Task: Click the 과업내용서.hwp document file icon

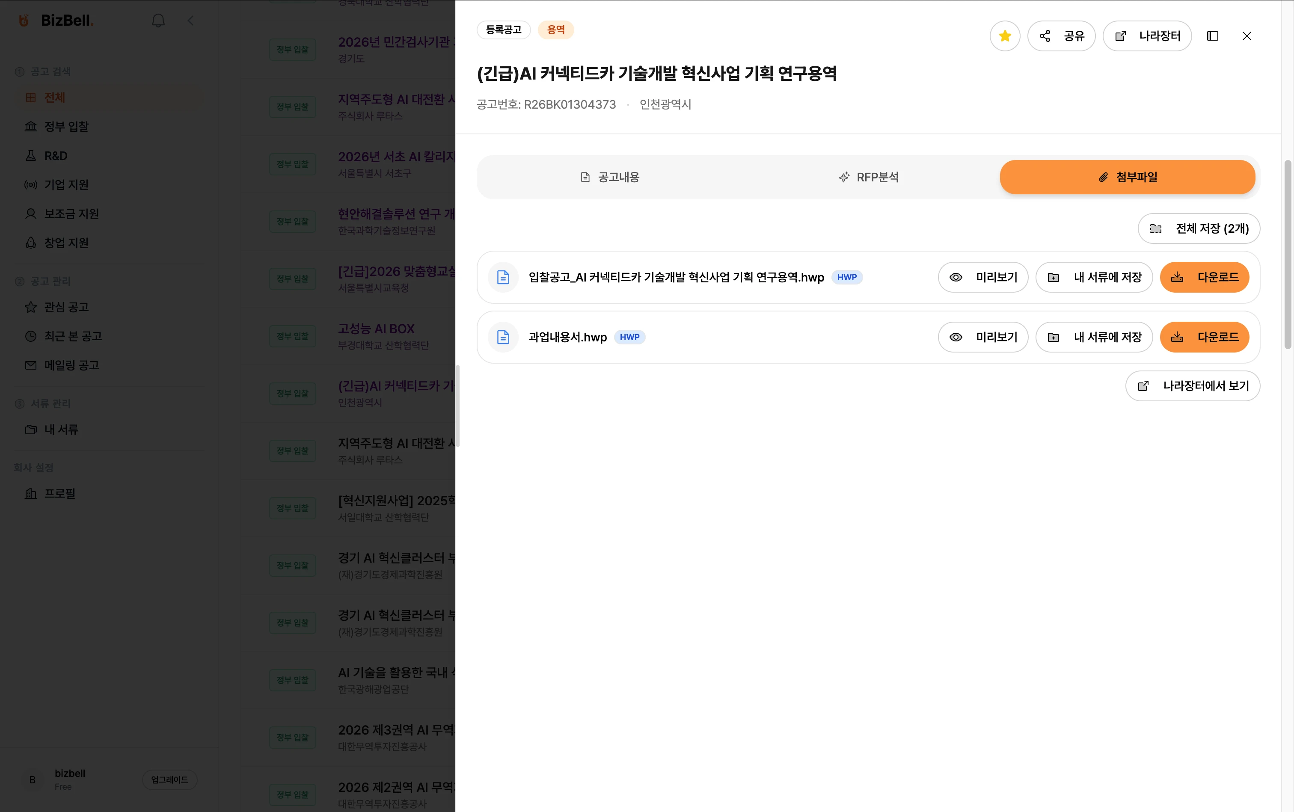Action: [503, 337]
